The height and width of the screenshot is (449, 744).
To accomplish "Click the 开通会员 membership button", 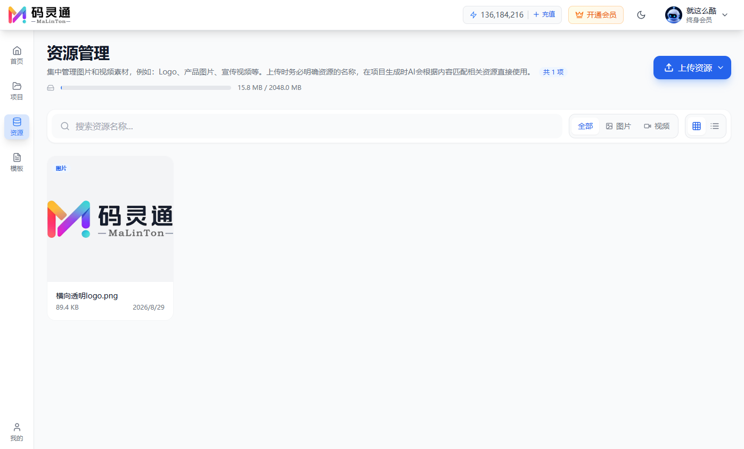I will click(596, 15).
